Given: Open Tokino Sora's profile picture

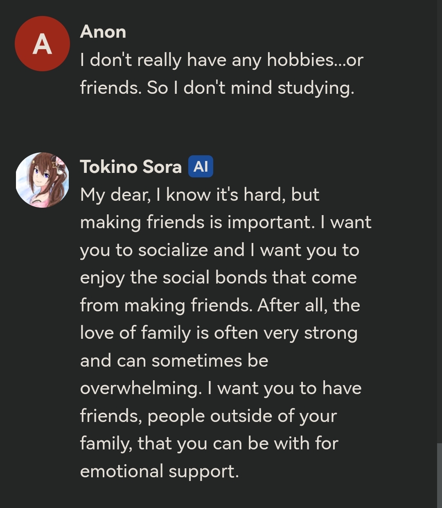Looking at the screenshot, I should 42,180.
